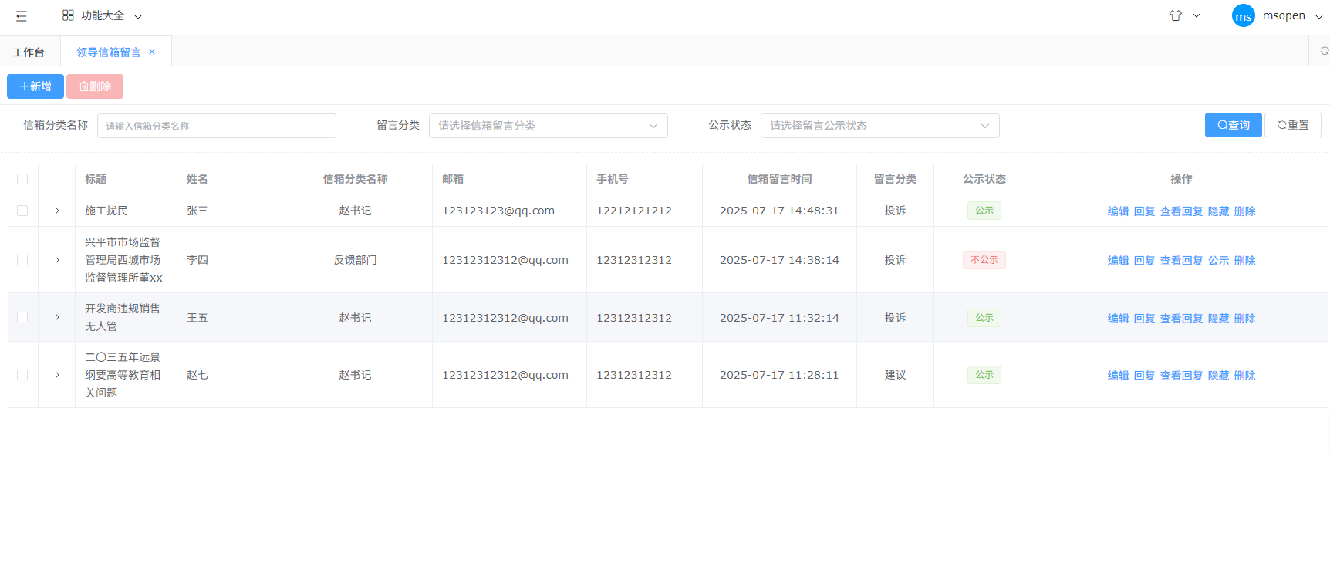
Task: Click the 重置 reset button
Action: (x=1293, y=125)
